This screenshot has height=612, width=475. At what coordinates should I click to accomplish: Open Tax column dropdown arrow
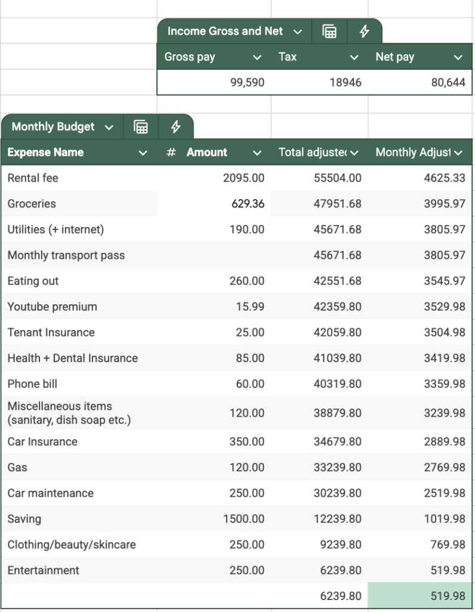[354, 57]
